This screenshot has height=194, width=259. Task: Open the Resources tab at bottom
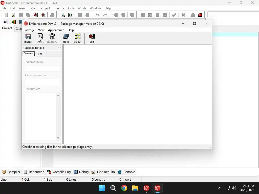point(34,172)
